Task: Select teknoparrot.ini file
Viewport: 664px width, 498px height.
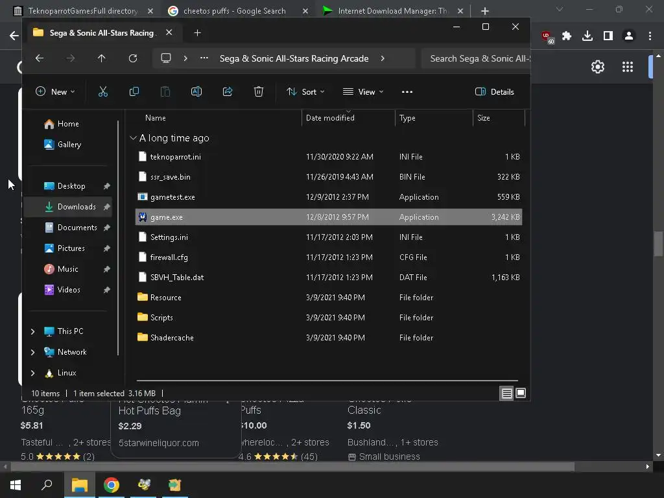Action: coord(329,157)
